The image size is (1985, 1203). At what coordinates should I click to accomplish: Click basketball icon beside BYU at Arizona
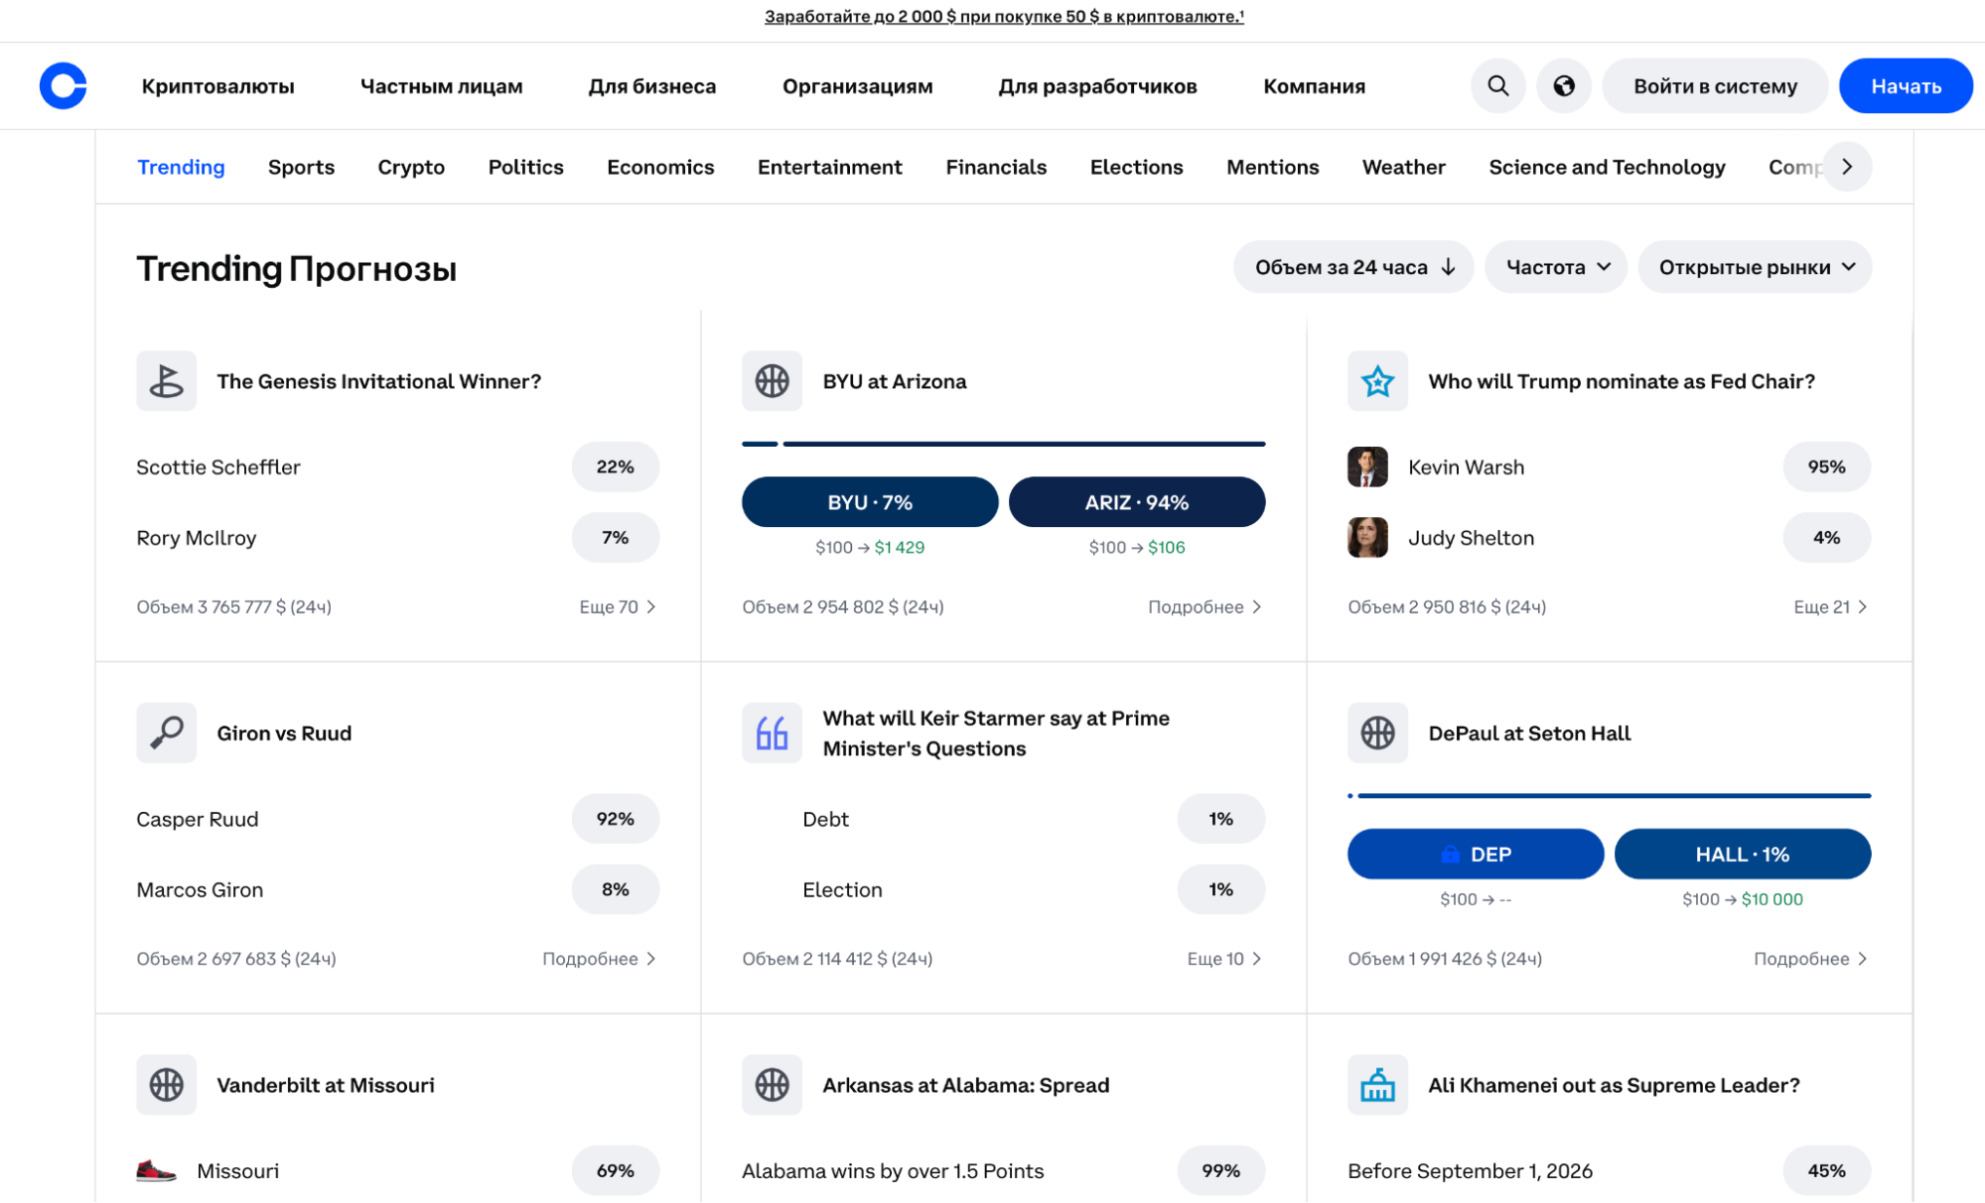[x=772, y=381]
